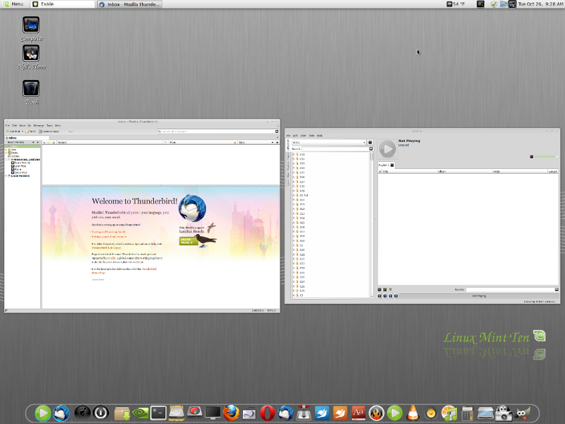Open the Tag dropdown in Thunderbird toolbar
This screenshot has height=424, width=565.
(x=71, y=131)
